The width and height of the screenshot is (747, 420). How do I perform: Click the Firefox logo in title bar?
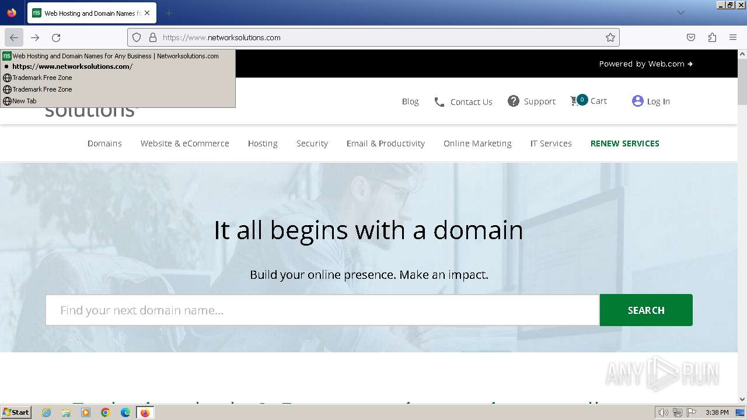[12, 13]
